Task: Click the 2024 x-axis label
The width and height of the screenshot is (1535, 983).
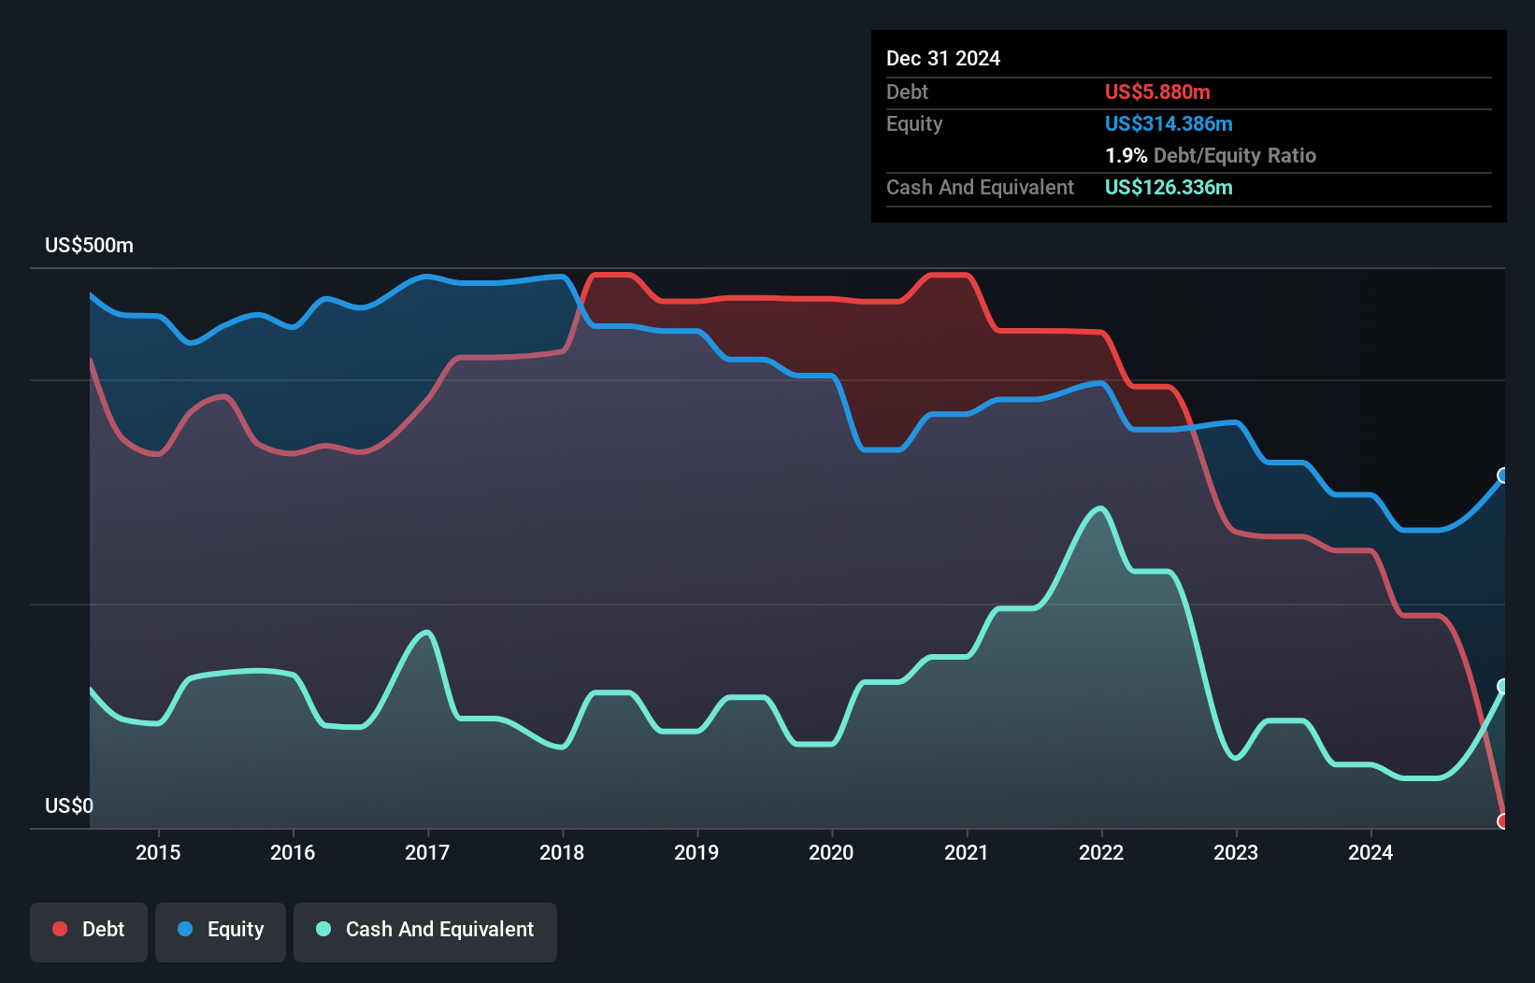Action: tap(1370, 852)
